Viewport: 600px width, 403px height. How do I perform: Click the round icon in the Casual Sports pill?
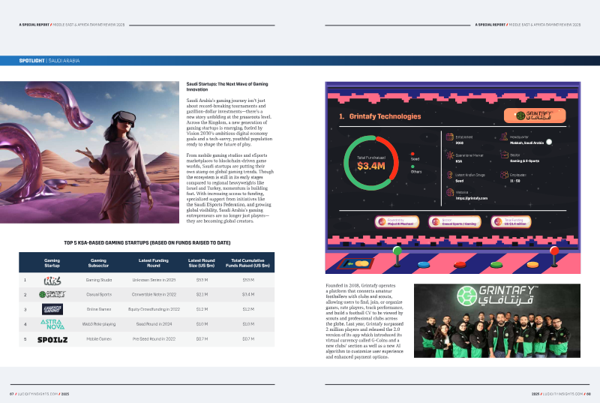pyautogui.click(x=436, y=221)
